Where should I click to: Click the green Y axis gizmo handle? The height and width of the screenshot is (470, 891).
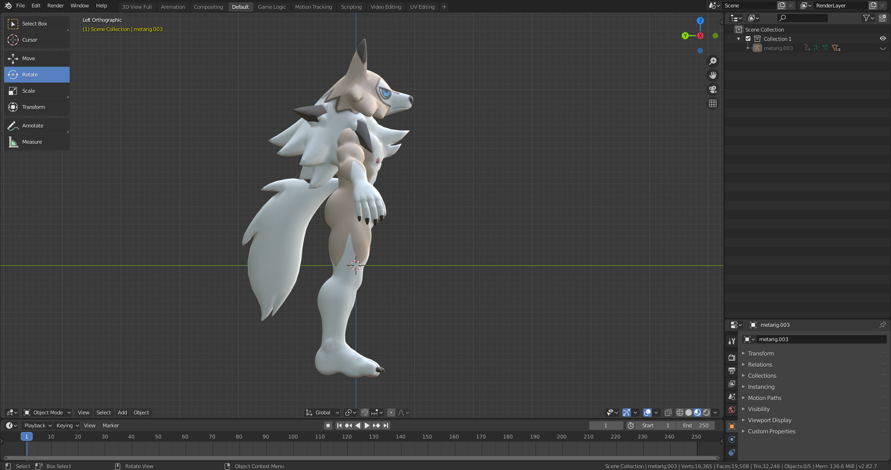[685, 36]
